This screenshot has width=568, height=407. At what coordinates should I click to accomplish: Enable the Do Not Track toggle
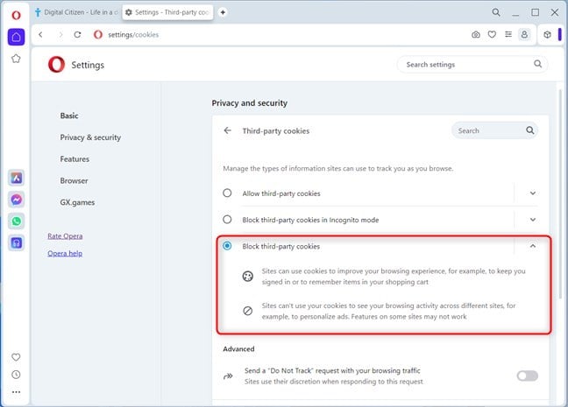click(527, 375)
